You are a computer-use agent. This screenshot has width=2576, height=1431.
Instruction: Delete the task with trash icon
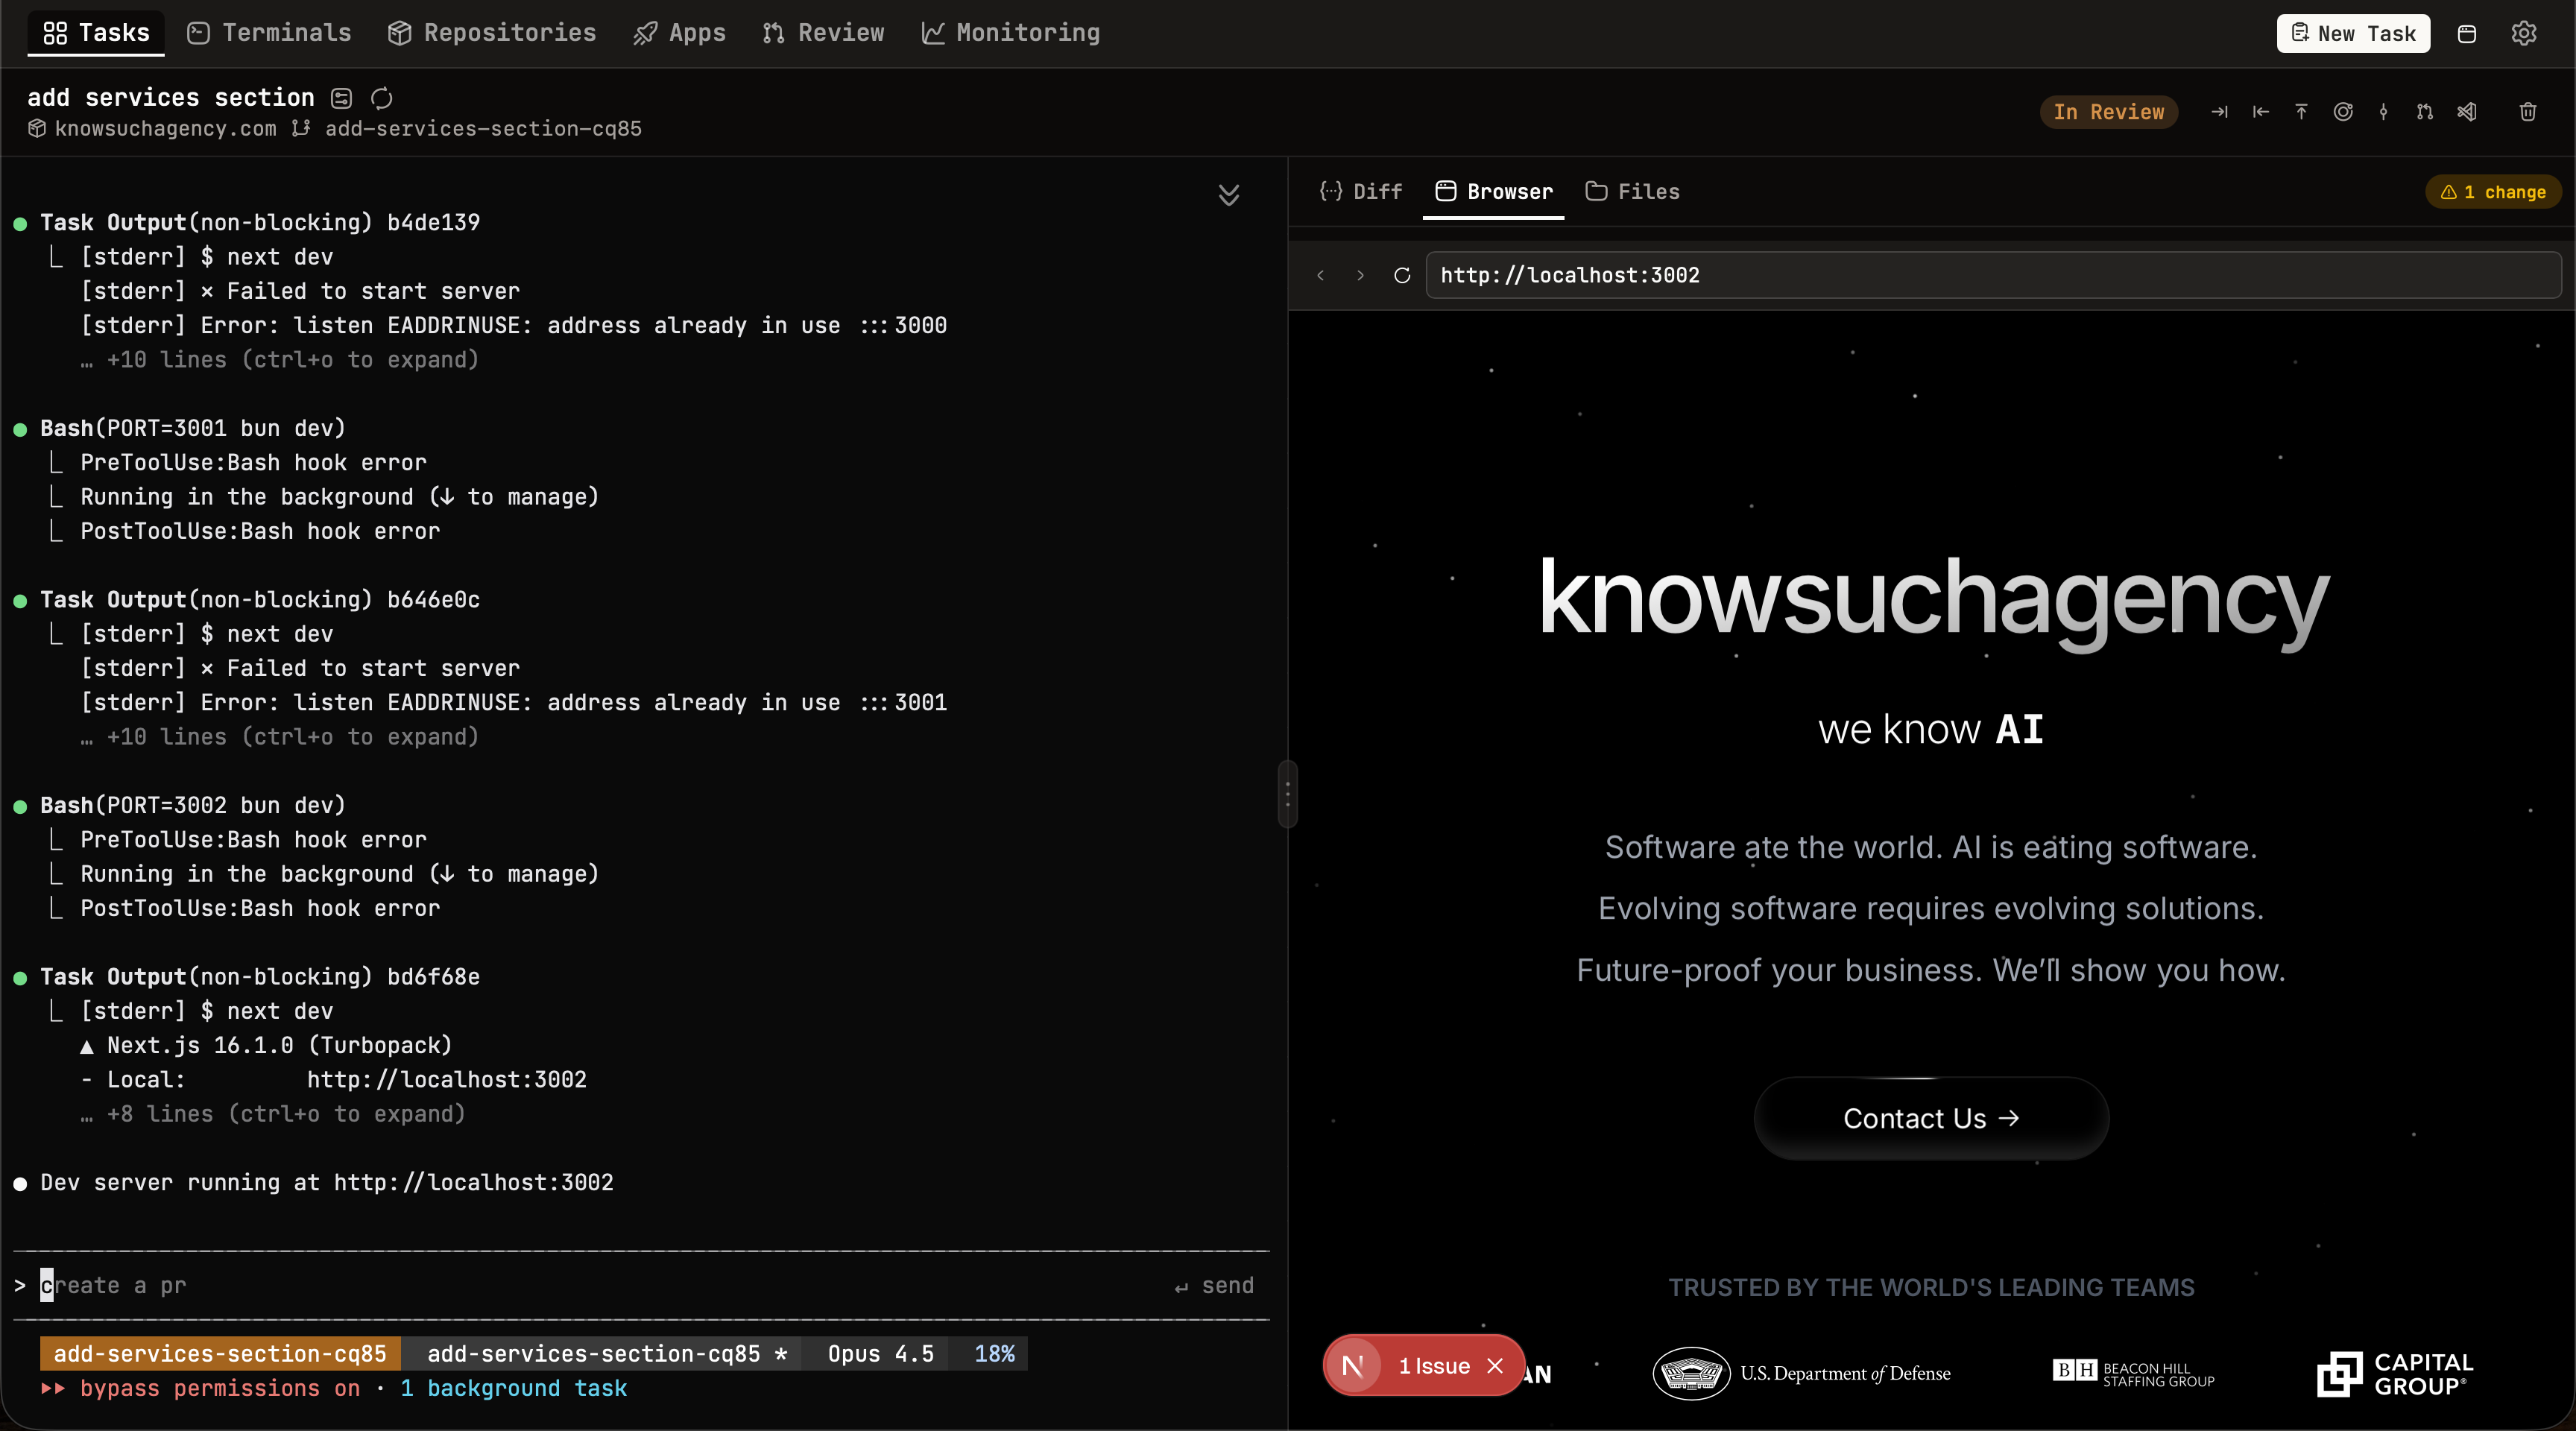point(2528,111)
